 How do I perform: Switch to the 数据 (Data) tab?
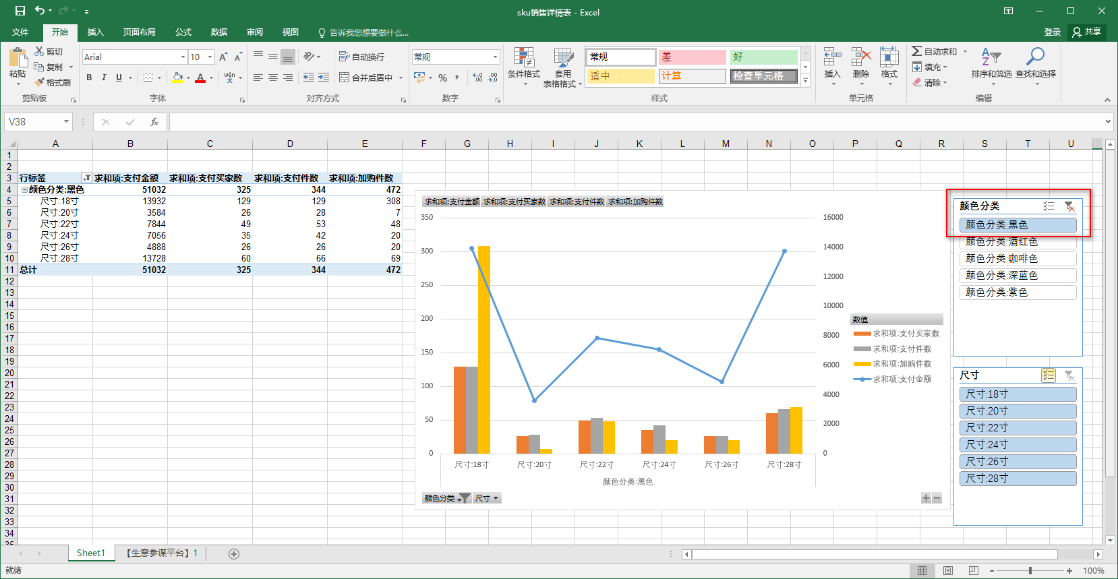pos(219,32)
